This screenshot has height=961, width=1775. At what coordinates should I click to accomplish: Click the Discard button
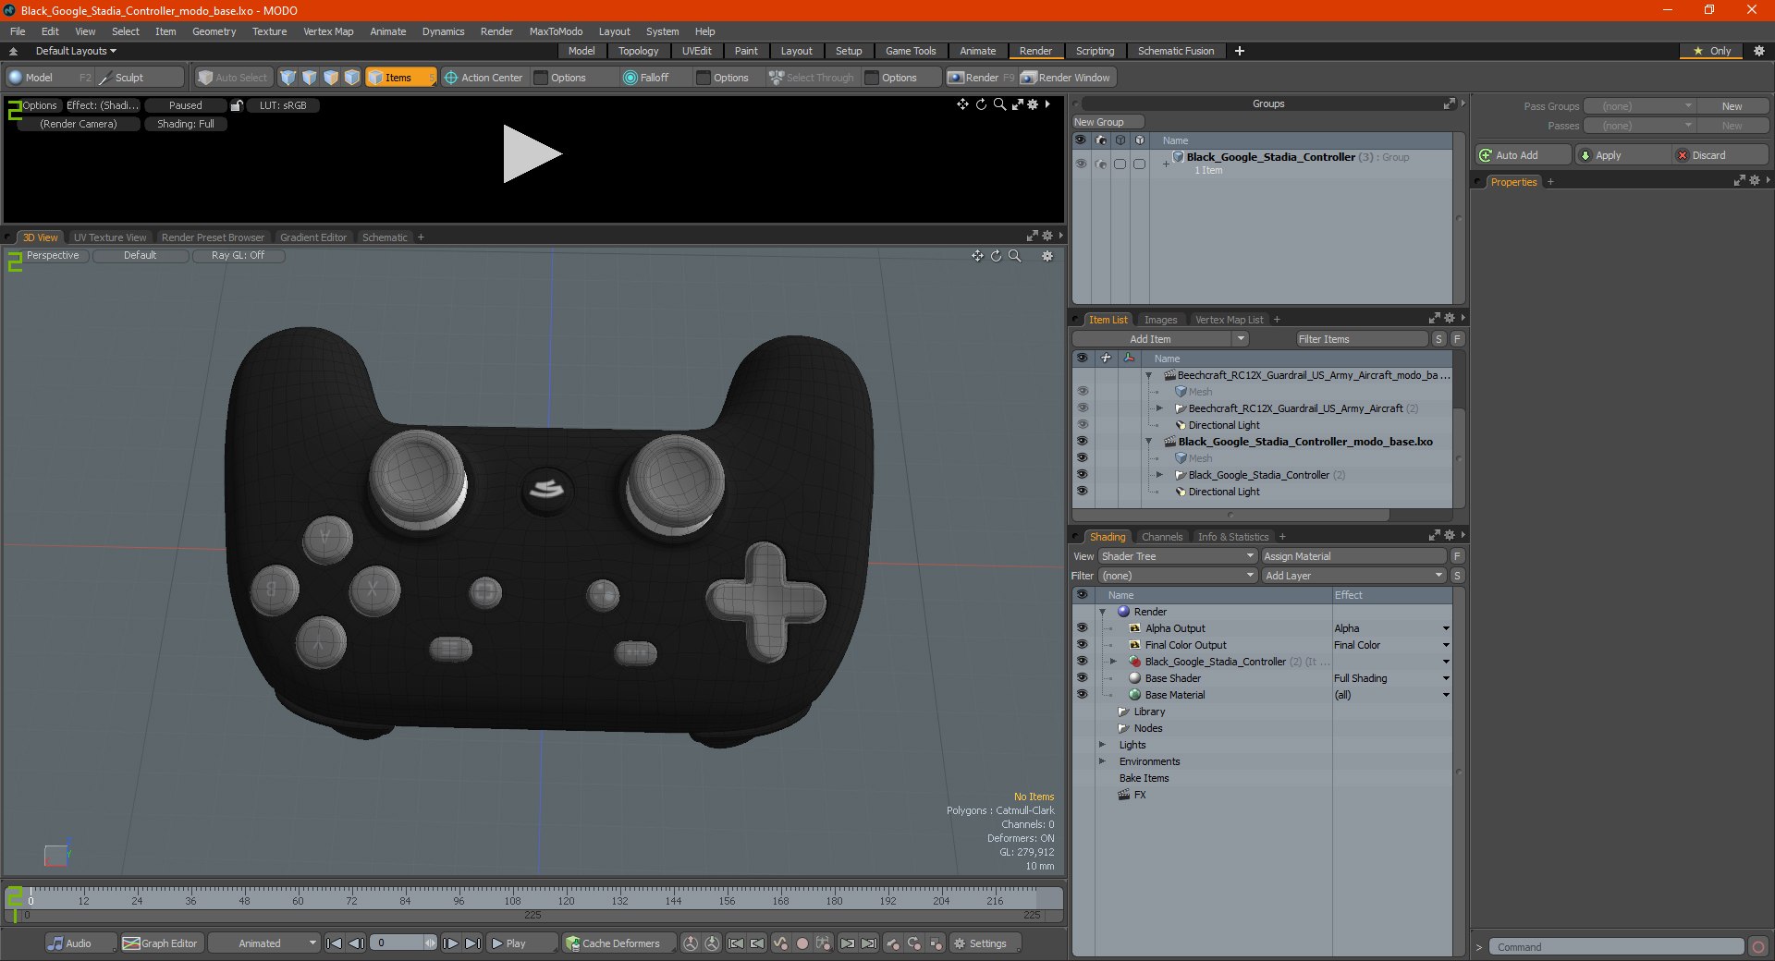pyautogui.click(x=1721, y=155)
